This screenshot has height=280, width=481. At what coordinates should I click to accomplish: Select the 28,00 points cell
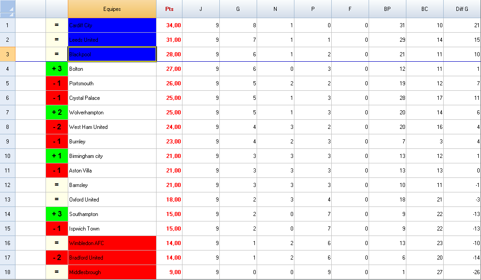[x=169, y=54]
